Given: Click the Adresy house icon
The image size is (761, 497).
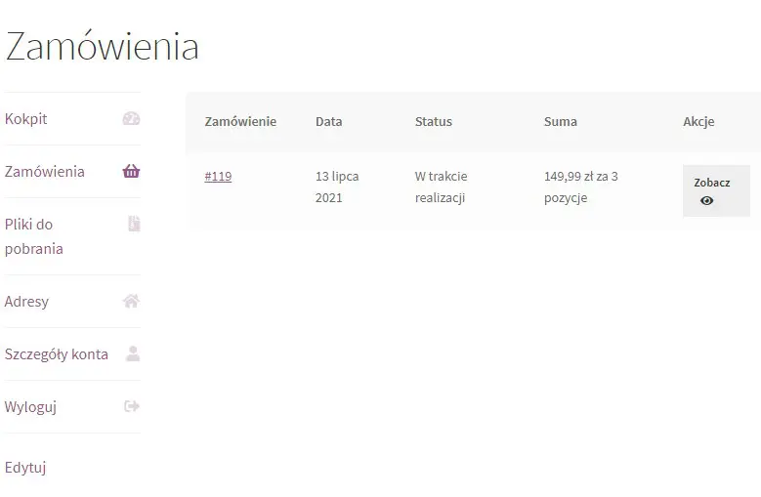Looking at the screenshot, I should [x=131, y=302].
